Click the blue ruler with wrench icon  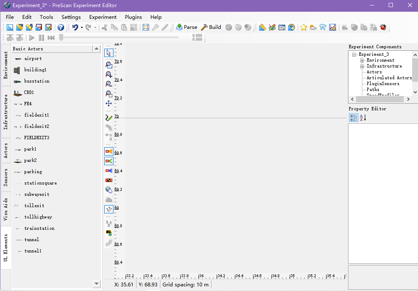262,27
